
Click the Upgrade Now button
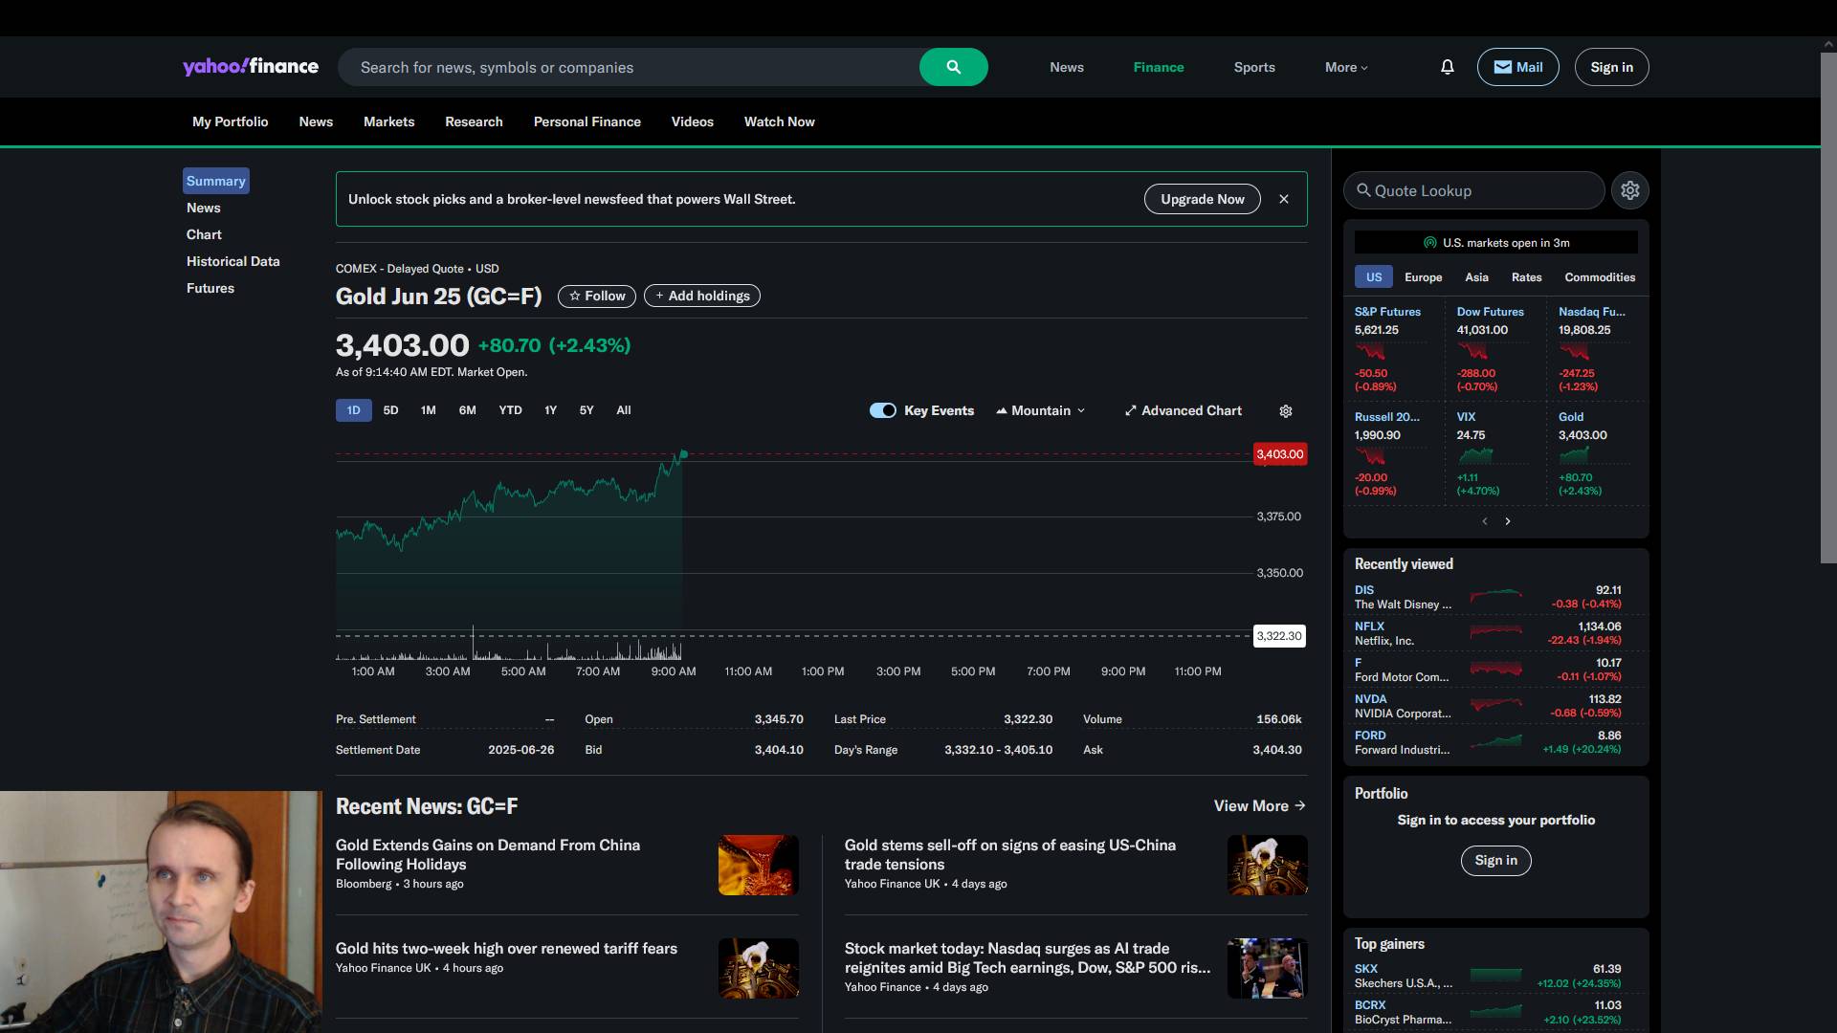[1202, 199]
